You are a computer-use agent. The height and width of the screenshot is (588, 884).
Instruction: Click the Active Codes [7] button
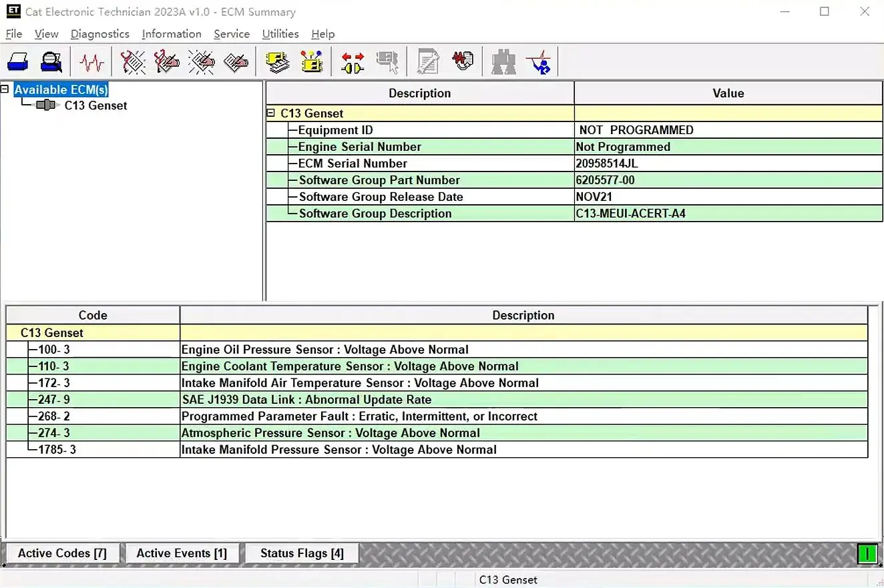(x=62, y=553)
